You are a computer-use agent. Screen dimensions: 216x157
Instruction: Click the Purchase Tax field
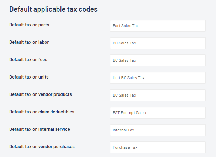(x=158, y=147)
